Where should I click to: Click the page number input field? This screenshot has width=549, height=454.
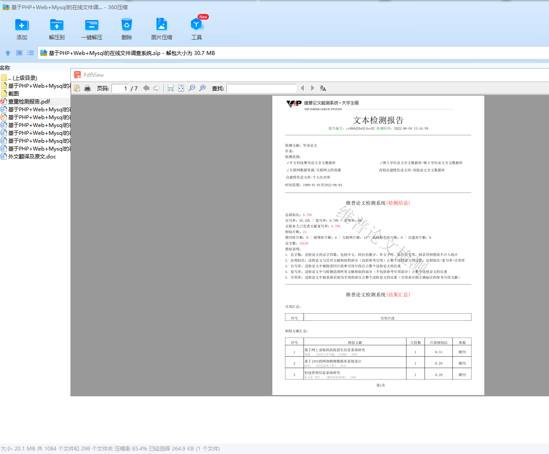point(120,88)
